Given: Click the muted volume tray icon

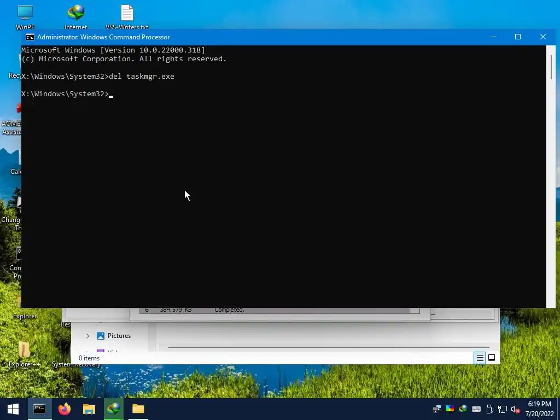Looking at the screenshot, I should 515,409.
